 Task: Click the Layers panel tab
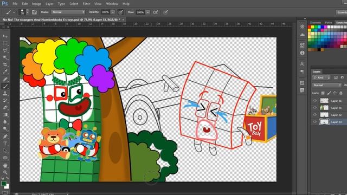pyautogui.click(x=317, y=71)
